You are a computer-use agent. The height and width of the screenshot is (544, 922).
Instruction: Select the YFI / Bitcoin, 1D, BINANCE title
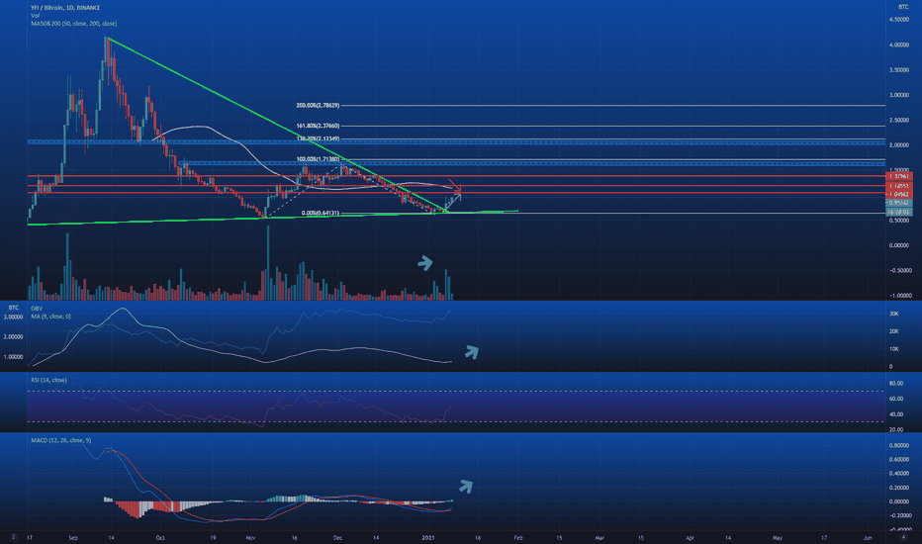(65, 8)
